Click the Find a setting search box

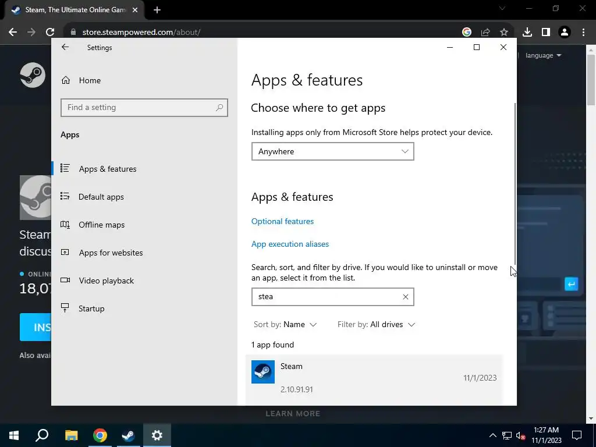144,108
